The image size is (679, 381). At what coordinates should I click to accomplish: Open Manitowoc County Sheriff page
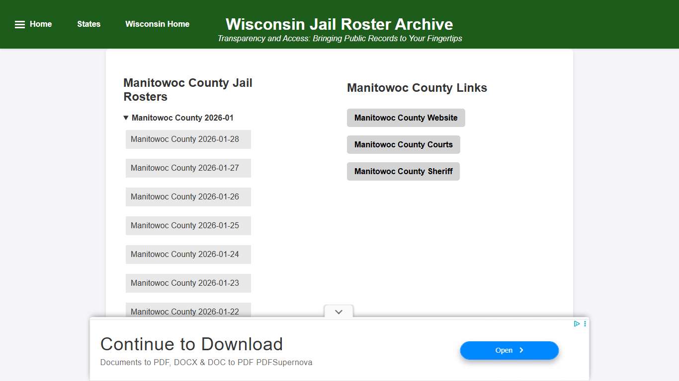[x=403, y=171]
